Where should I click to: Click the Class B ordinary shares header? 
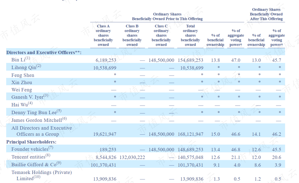(x=132, y=35)
